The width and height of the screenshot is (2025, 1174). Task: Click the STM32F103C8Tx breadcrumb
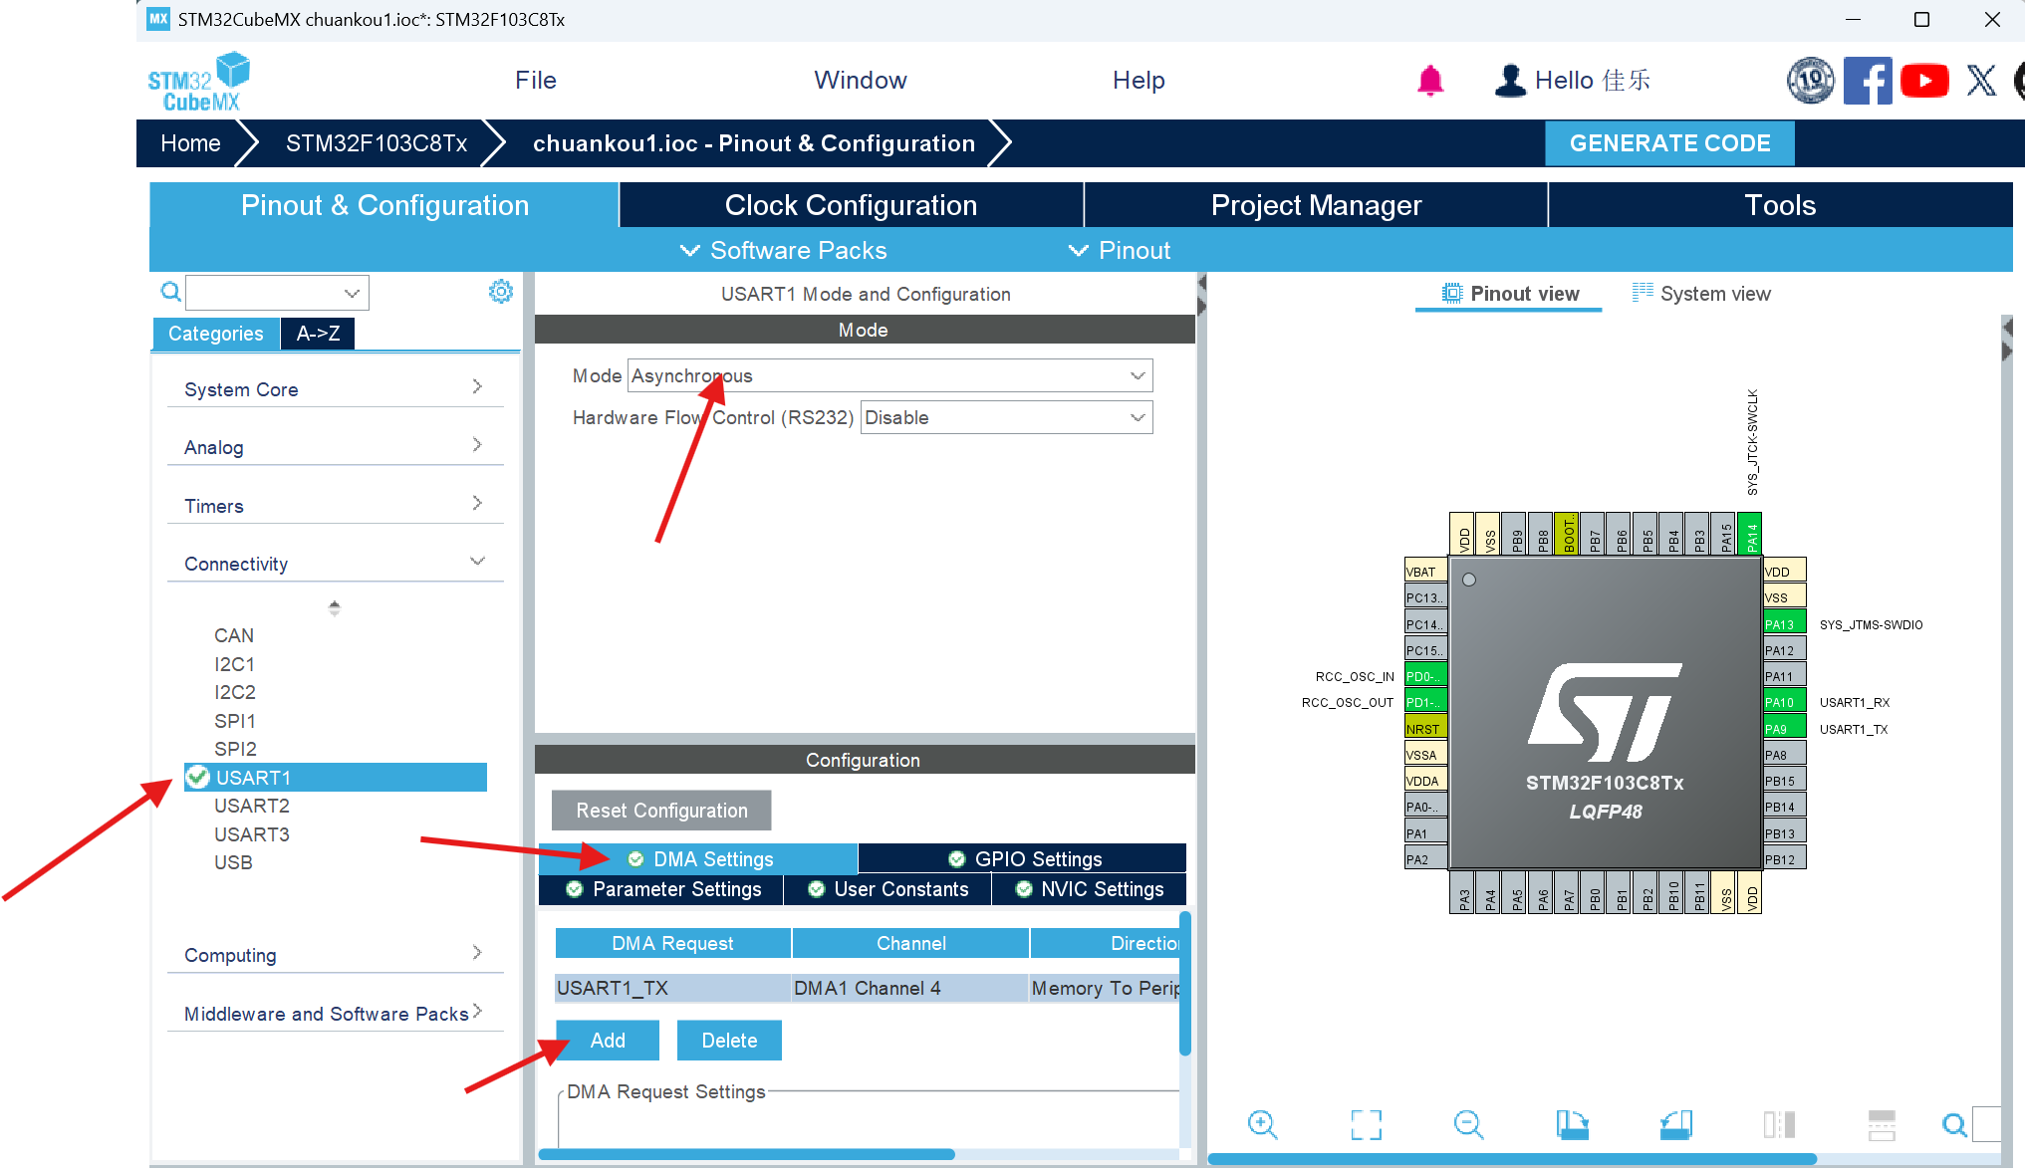(x=377, y=143)
